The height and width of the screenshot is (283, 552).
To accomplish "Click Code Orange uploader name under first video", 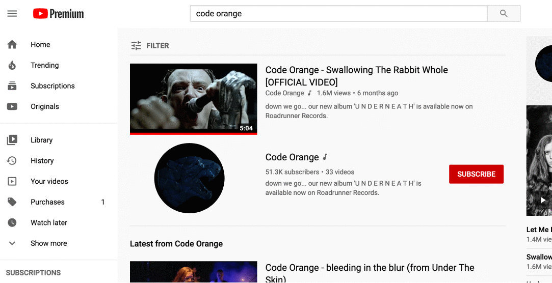I will [x=284, y=93].
